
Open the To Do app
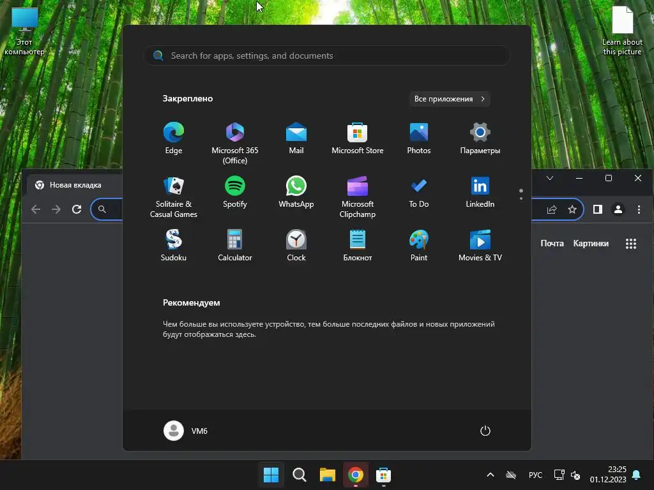point(419,193)
